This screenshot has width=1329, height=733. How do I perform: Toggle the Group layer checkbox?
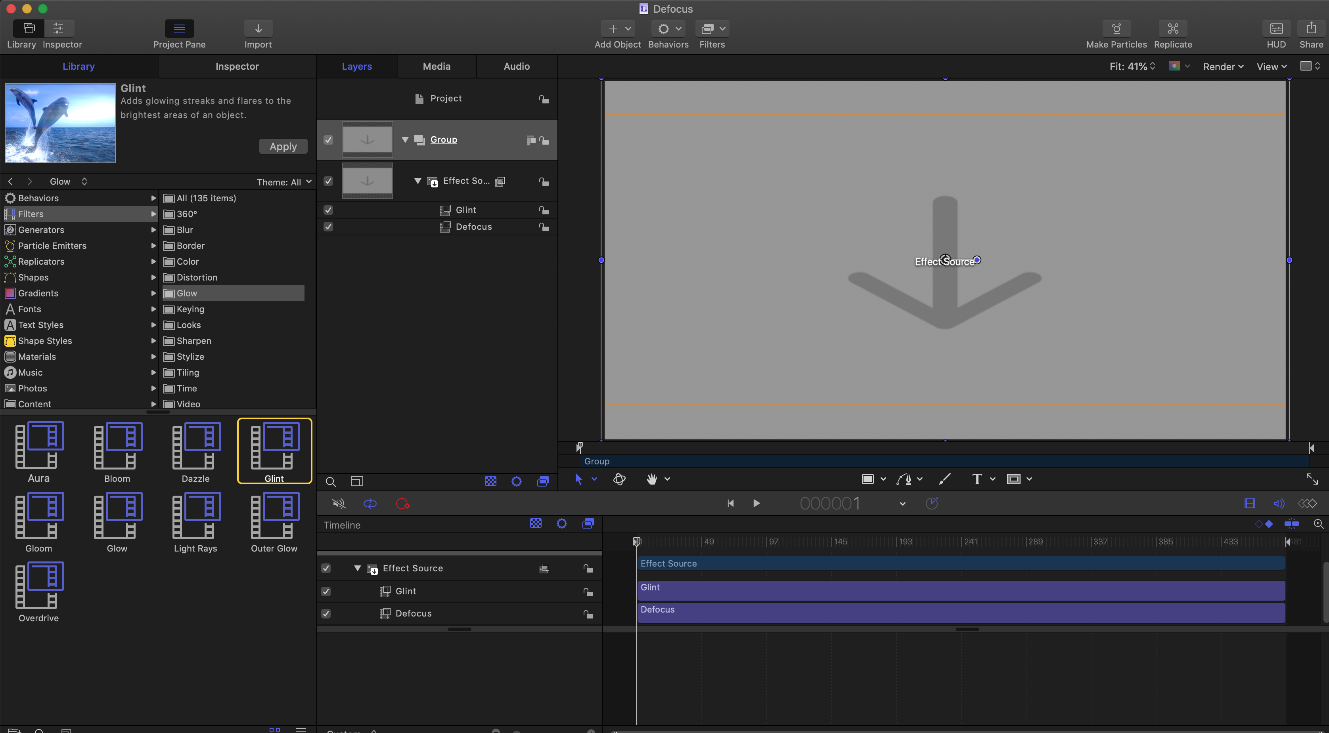[328, 140]
